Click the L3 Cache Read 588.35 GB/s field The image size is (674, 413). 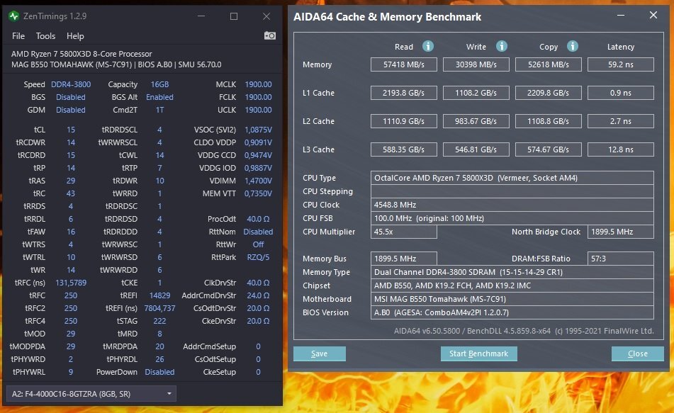(x=404, y=149)
